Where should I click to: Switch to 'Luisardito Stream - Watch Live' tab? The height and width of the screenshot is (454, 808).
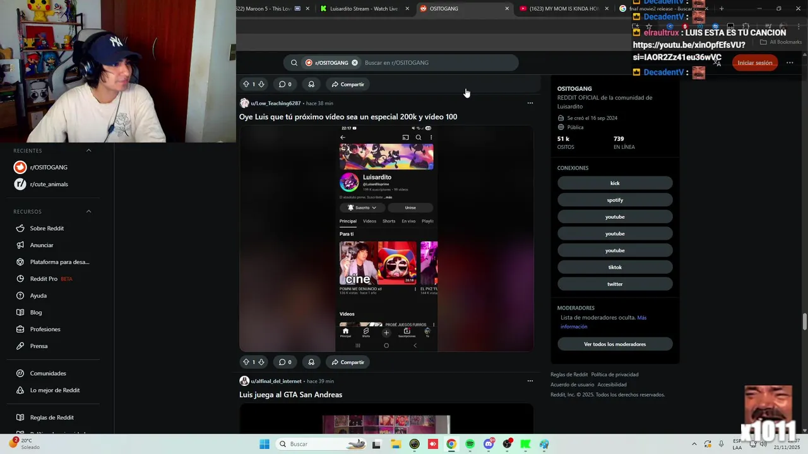coord(364,9)
